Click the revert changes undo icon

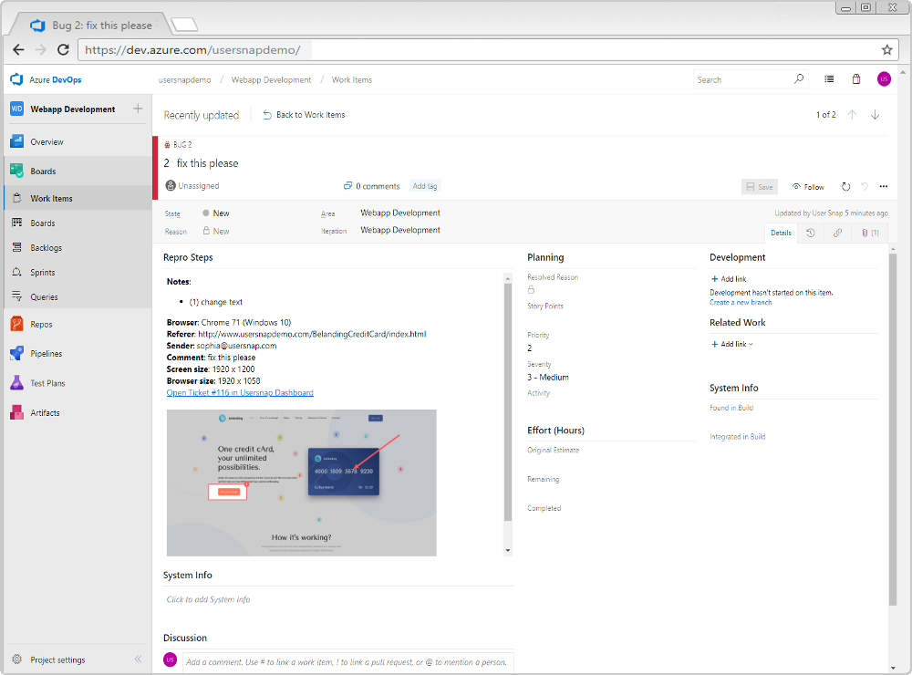point(865,187)
